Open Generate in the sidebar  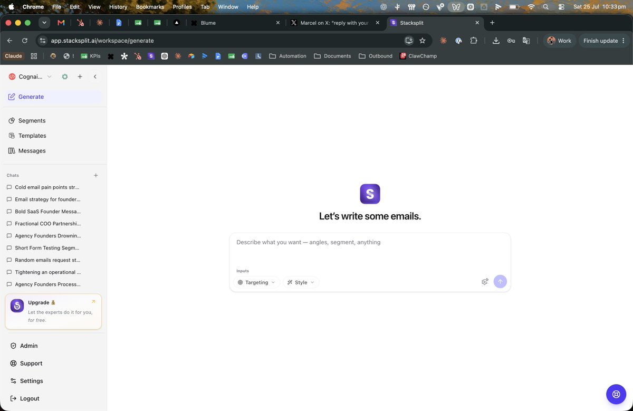[x=53, y=97]
